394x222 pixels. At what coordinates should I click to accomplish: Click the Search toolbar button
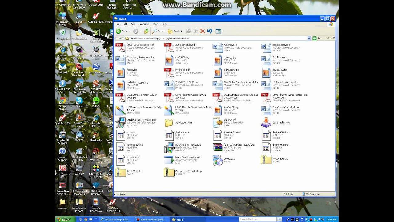point(159,31)
